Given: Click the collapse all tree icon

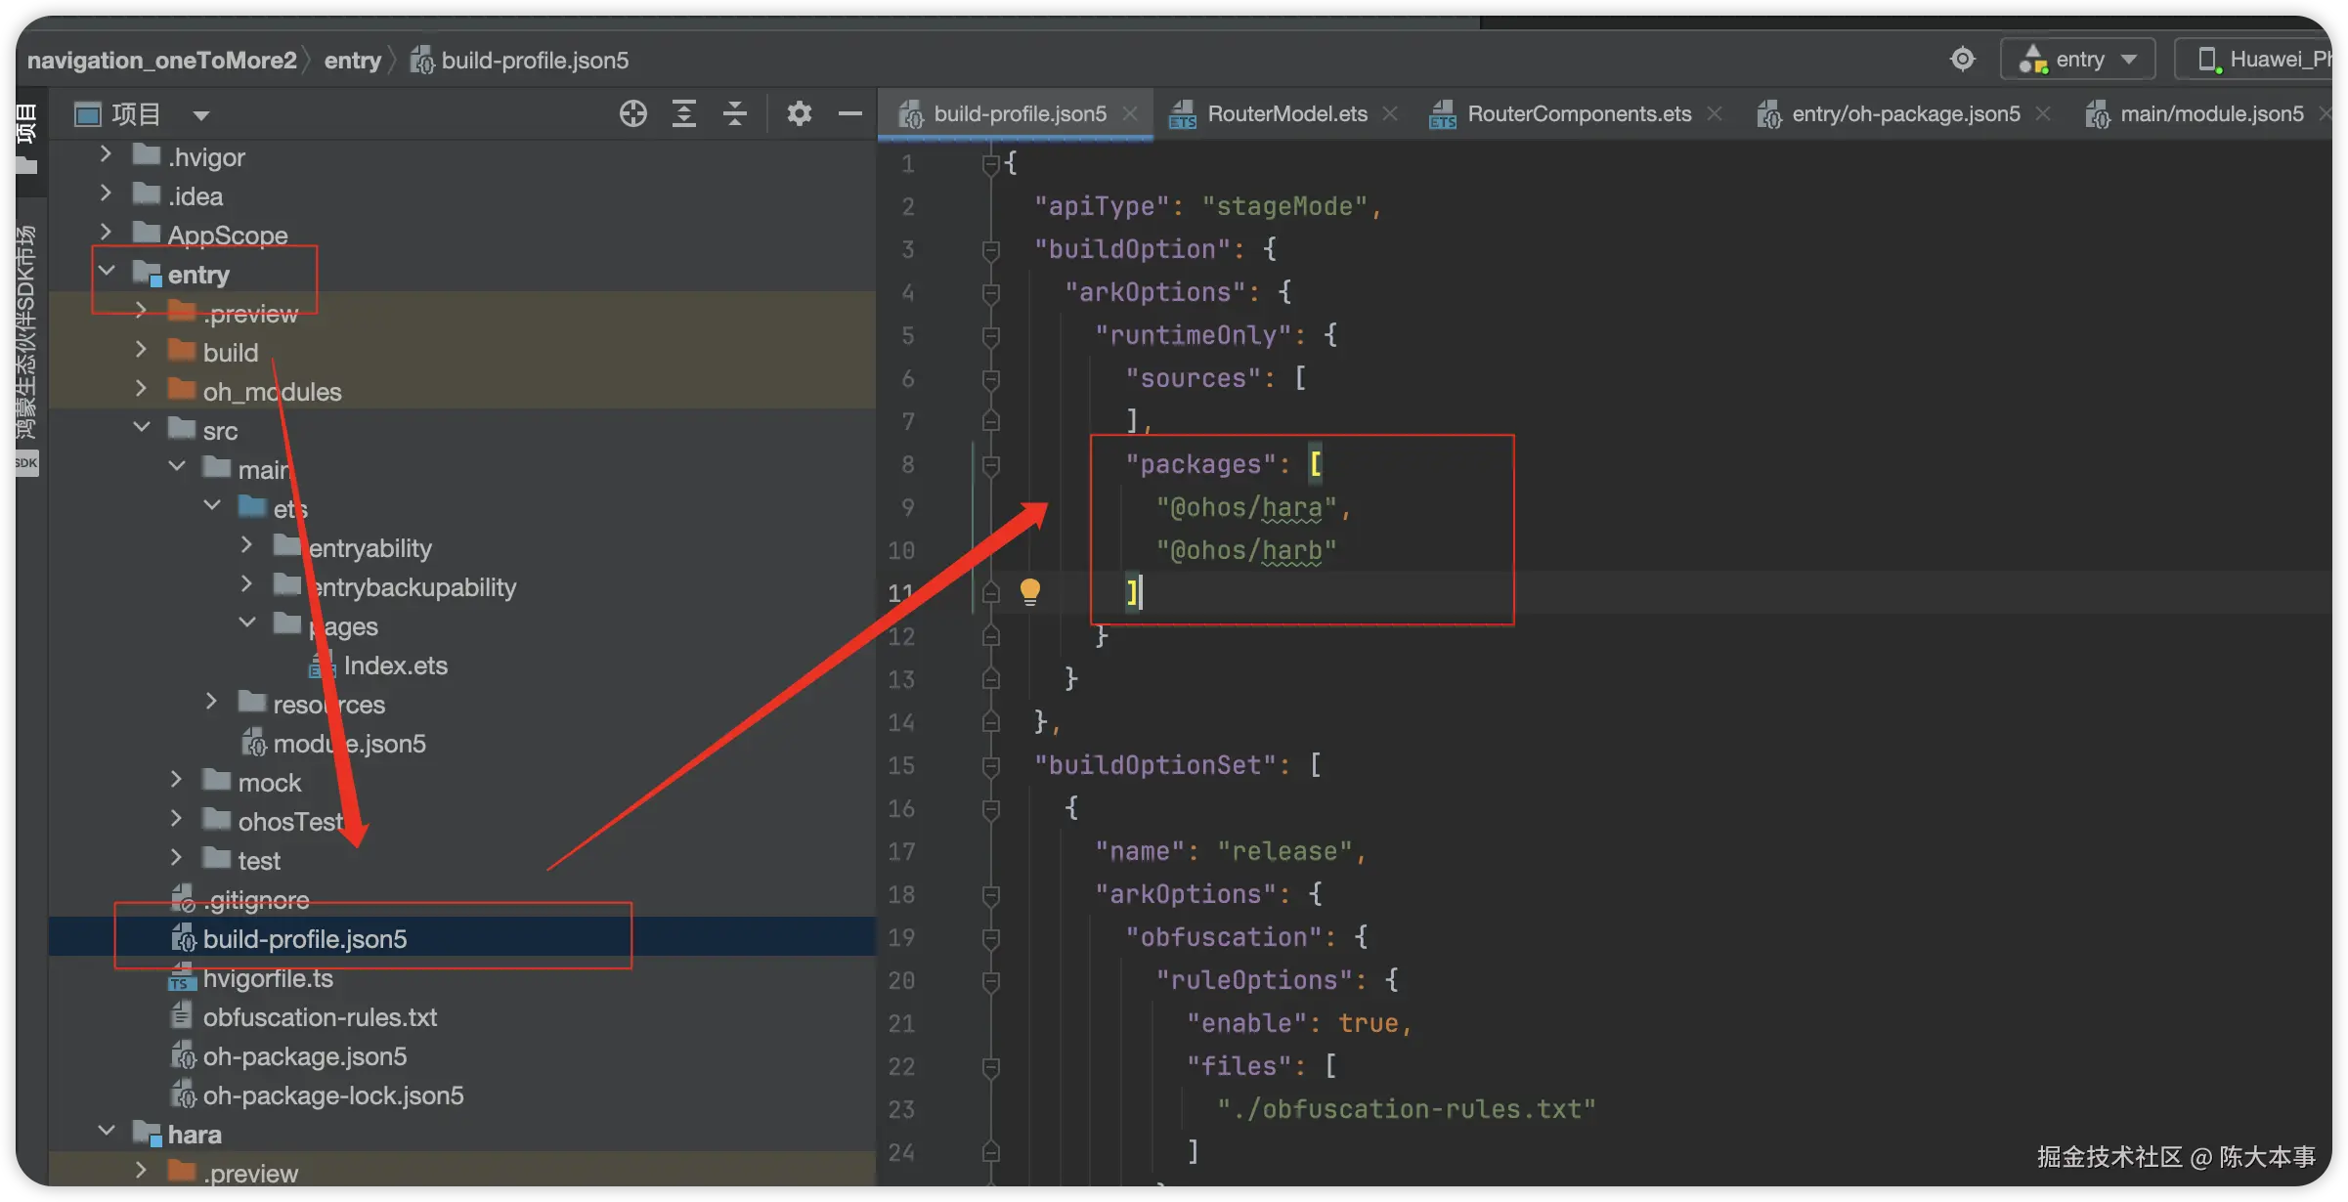Looking at the screenshot, I should [735, 114].
